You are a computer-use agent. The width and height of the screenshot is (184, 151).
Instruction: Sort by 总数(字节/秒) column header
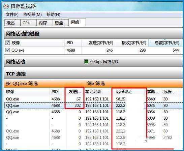tap(165, 43)
